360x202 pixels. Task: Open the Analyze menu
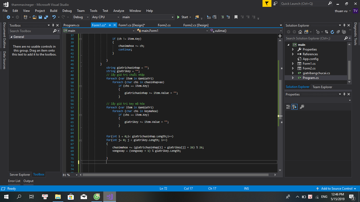pos(119,11)
